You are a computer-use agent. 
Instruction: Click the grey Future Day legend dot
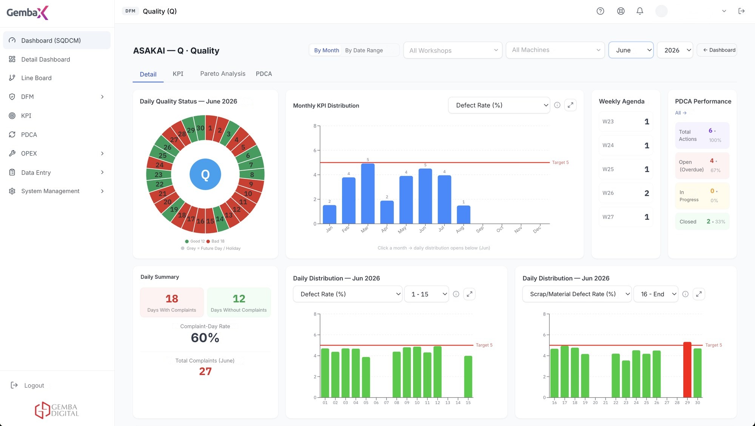click(183, 248)
